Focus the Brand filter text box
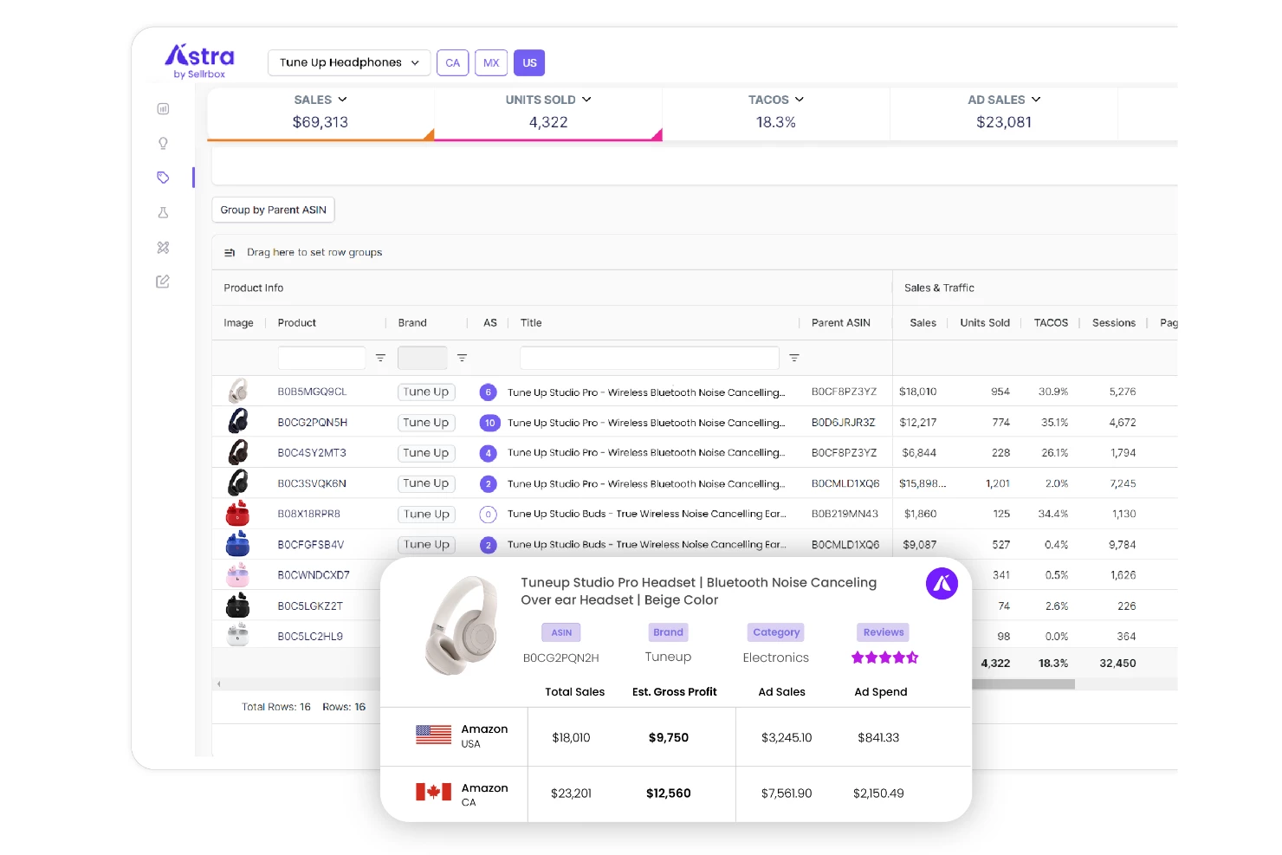 [x=423, y=358]
